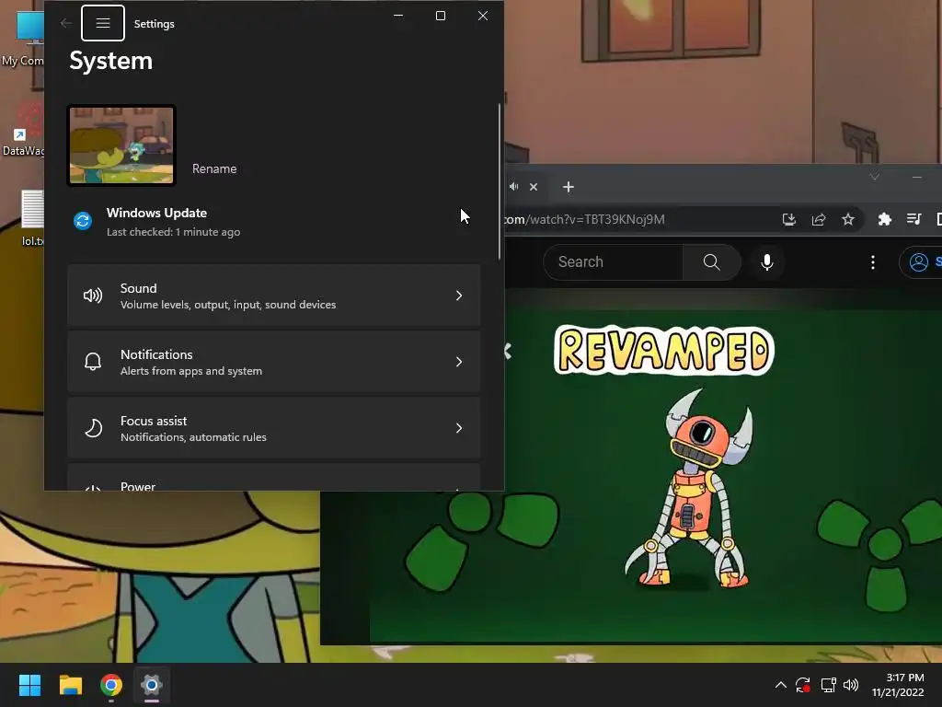Open a new Chrome tab

(569, 187)
